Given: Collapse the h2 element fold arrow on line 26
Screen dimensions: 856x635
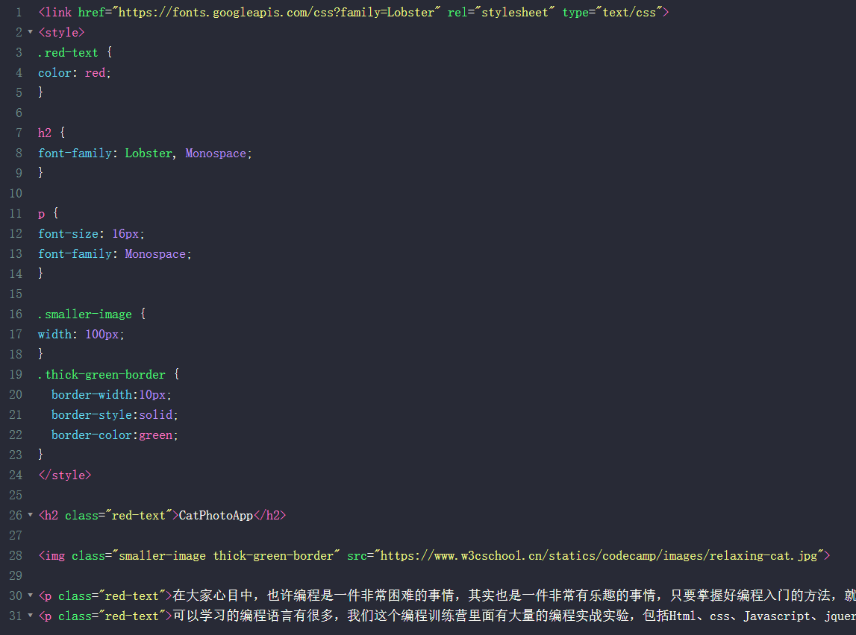Looking at the screenshot, I should (x=30, y=515).
